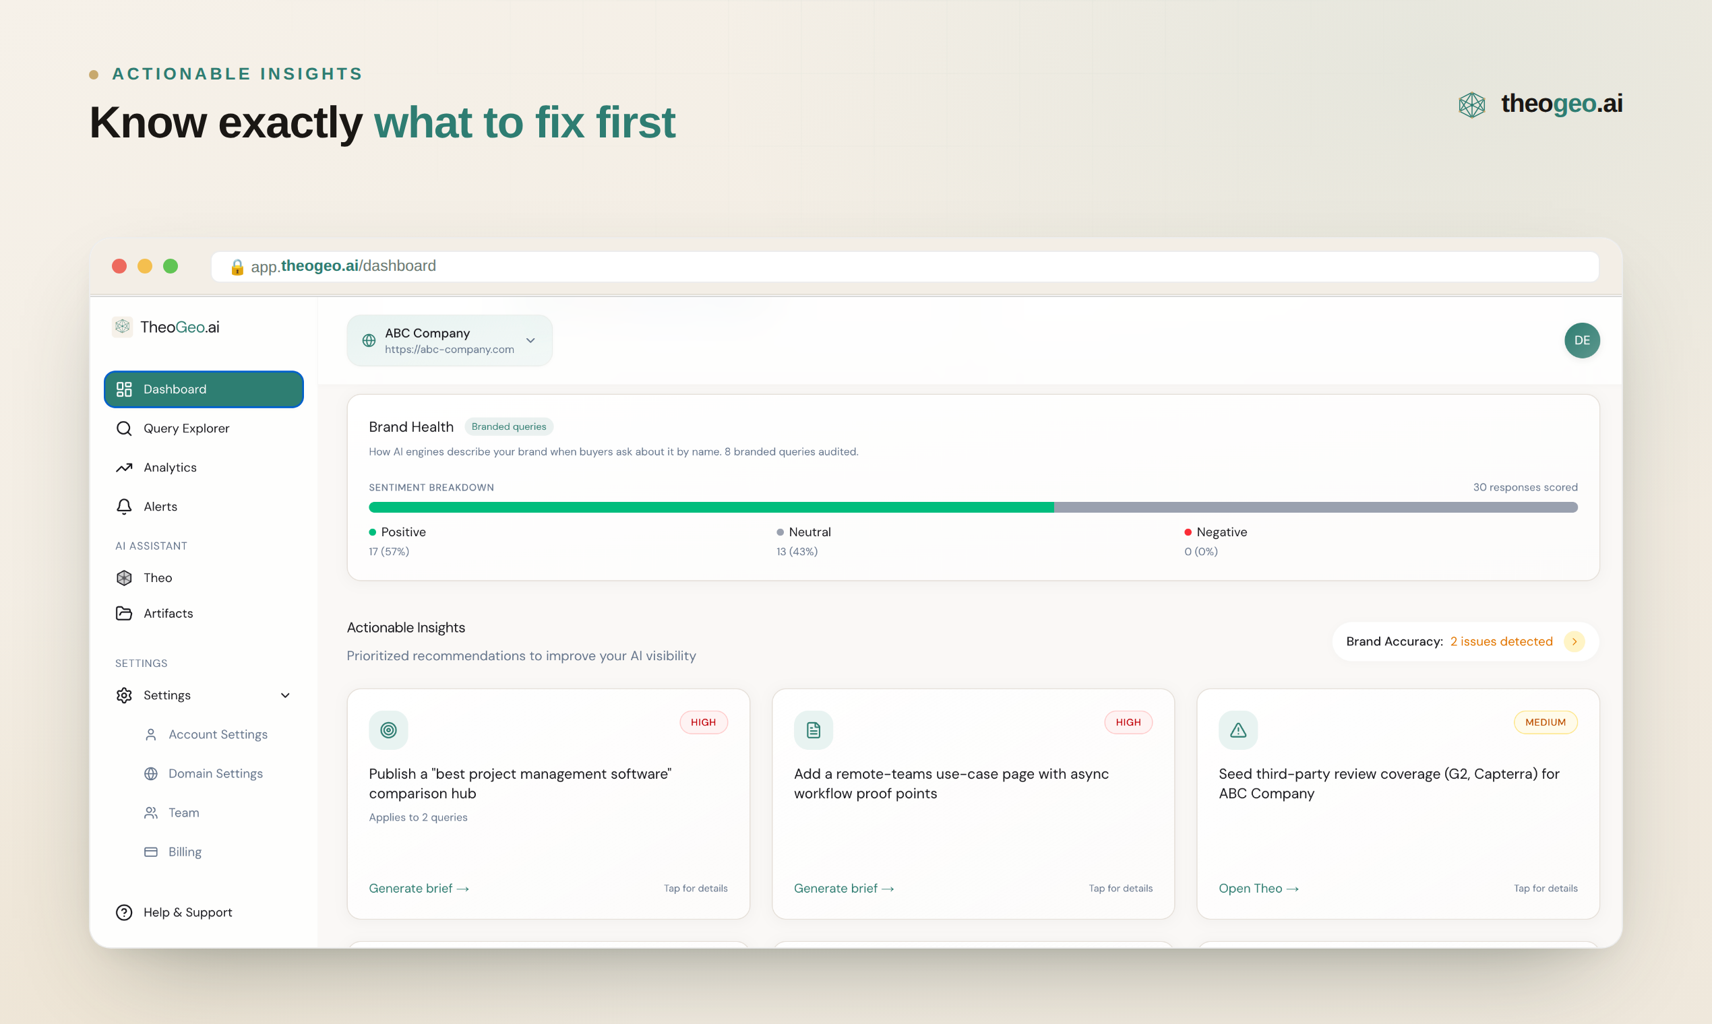Click the Theo assistant hexagon icon
Screen dimensions: 1712x1024
coord(124,578)
